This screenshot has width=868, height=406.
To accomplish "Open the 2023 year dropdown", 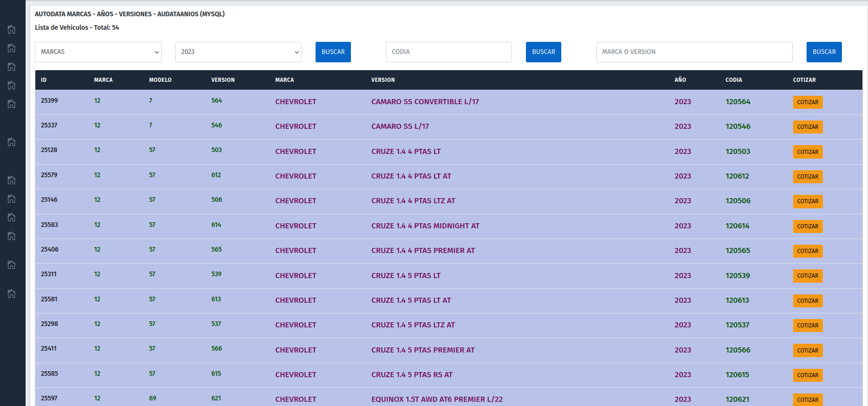I will click(x=238, y=52).
